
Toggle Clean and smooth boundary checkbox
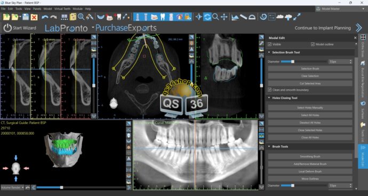270,90
